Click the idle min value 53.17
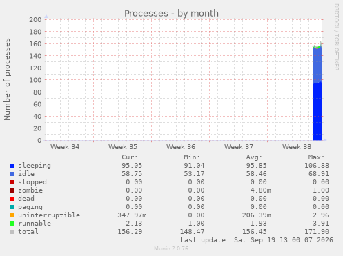 coord(194,174)
